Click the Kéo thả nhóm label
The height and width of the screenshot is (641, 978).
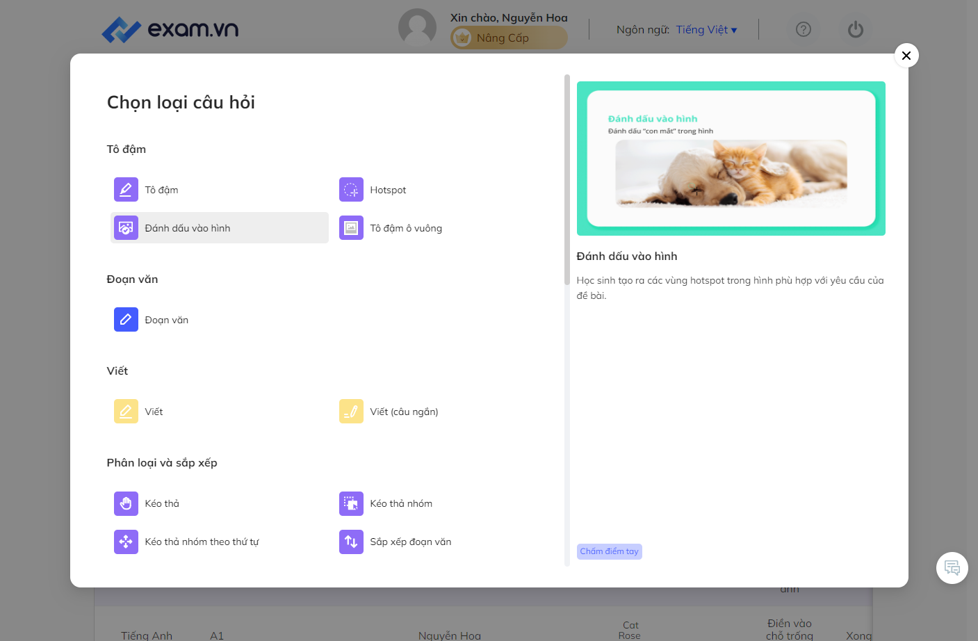[401, 503]
